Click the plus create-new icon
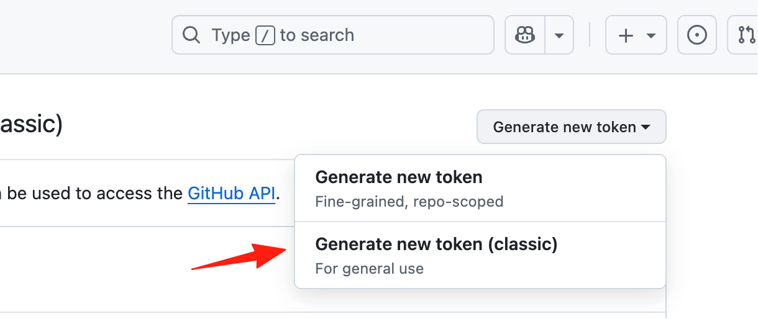Screen dimensions: 758x319 click(626, 35)
